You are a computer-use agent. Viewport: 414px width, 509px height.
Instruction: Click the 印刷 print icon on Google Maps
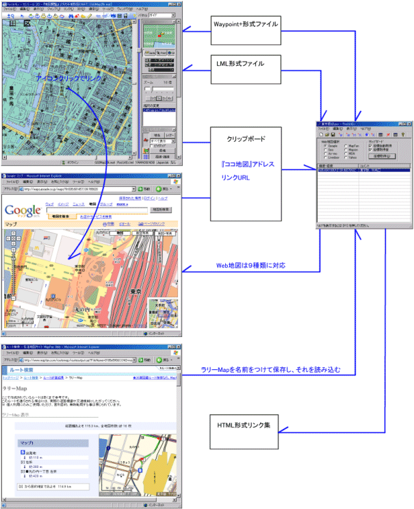[105, 224]
